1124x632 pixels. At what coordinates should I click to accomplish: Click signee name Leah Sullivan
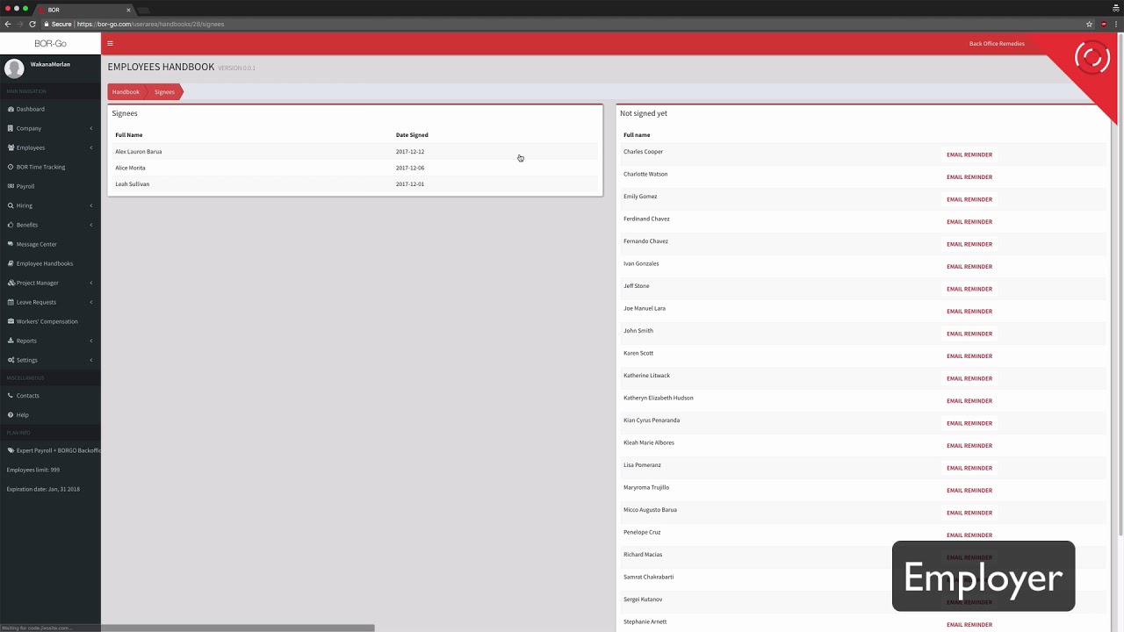(x=133, y=183)
